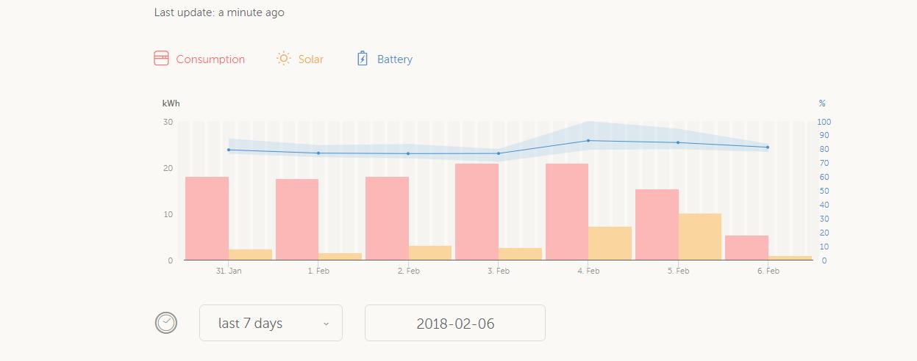
Task: Select battery data point for 4. Feb
Action: [x=588, y=140]
